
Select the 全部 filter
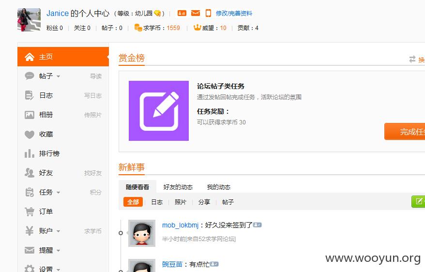(133, 202)
